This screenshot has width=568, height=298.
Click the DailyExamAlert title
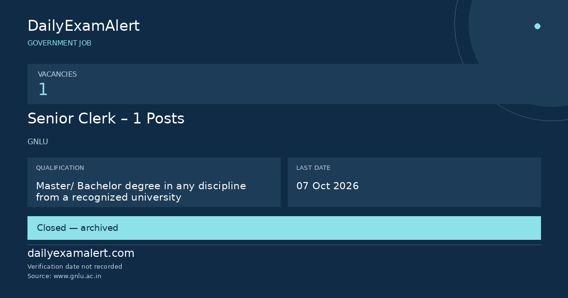point(83,26)
